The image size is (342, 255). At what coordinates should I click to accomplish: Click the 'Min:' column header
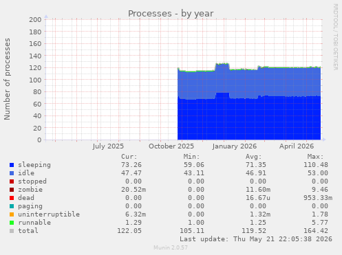(191, 157)
